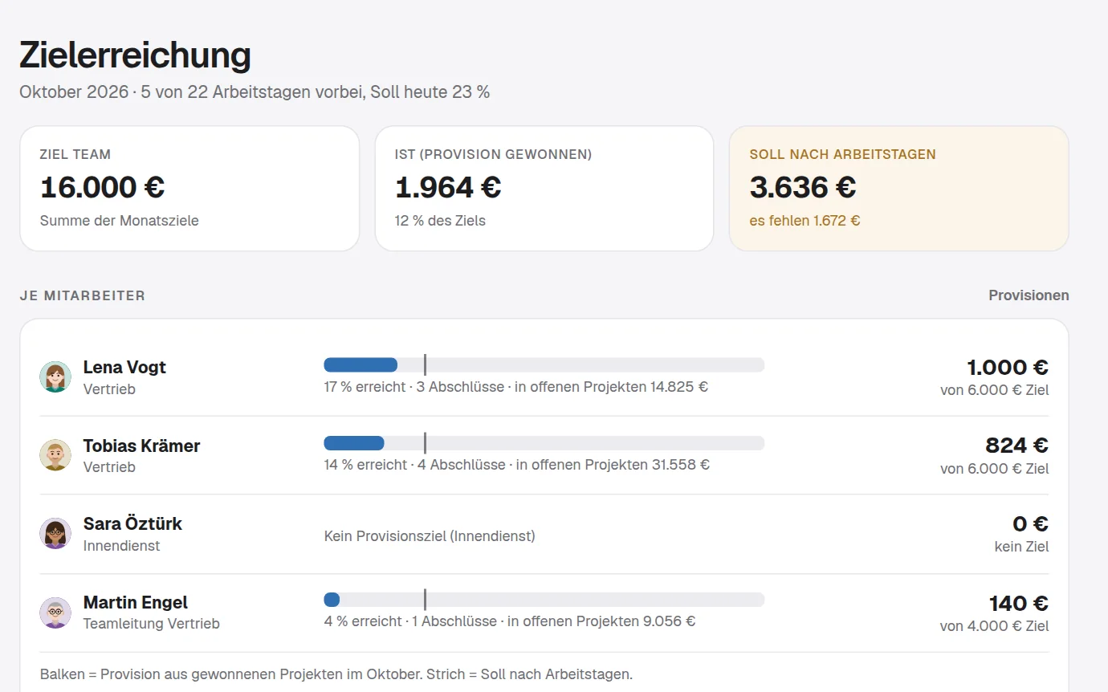
Task: Click the 16.000 € team goal value
Action: [x=103, y=188]
